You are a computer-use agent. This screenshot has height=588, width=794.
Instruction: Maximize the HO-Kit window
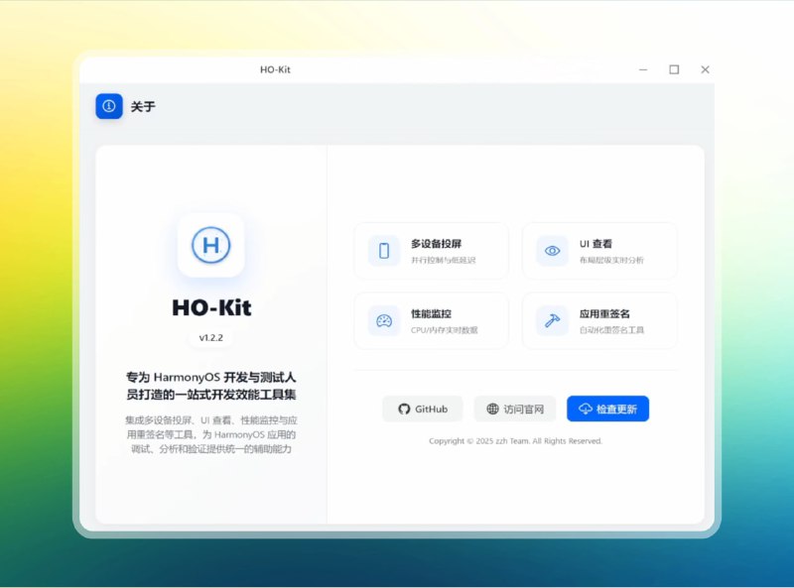(x=674, y=69)
